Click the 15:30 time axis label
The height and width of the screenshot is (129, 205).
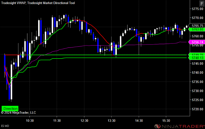[166, 121]
